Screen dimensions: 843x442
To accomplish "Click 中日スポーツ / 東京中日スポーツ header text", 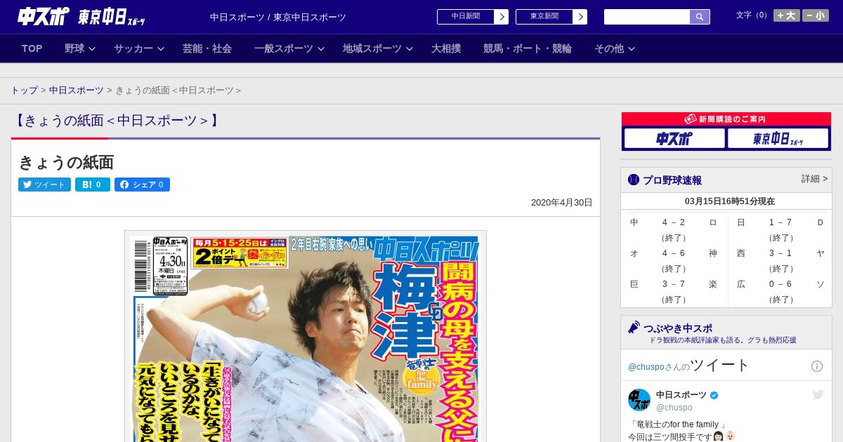I will click(278, 17).
